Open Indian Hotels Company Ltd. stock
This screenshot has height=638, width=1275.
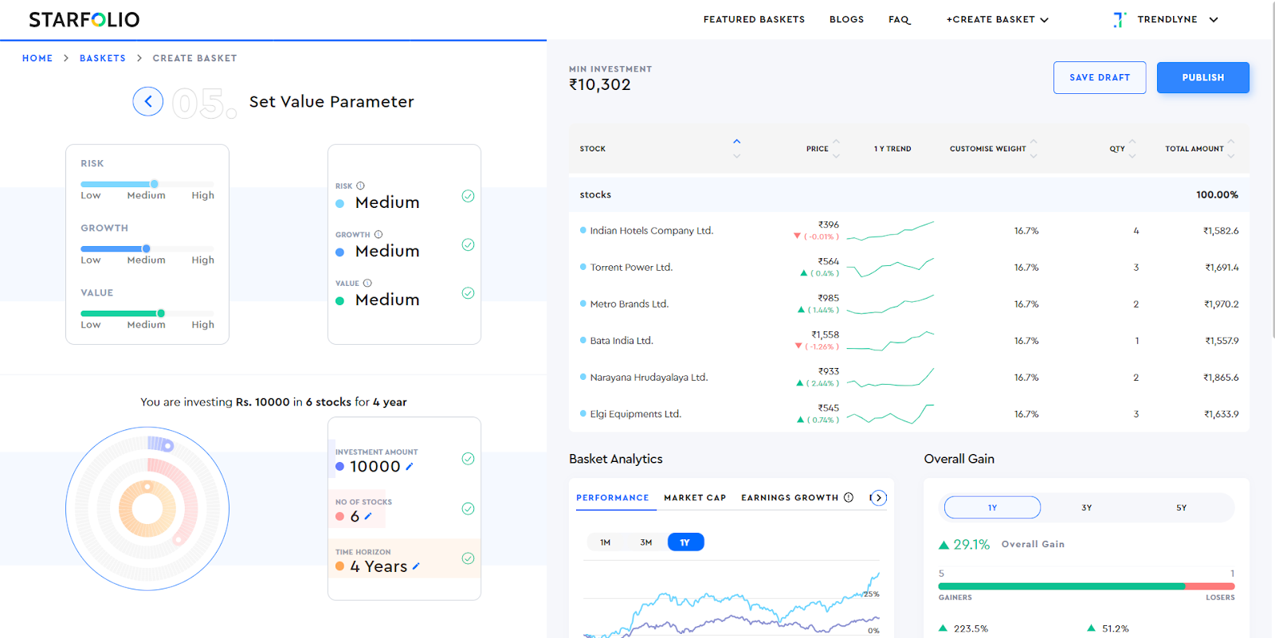tap(652, 231)
